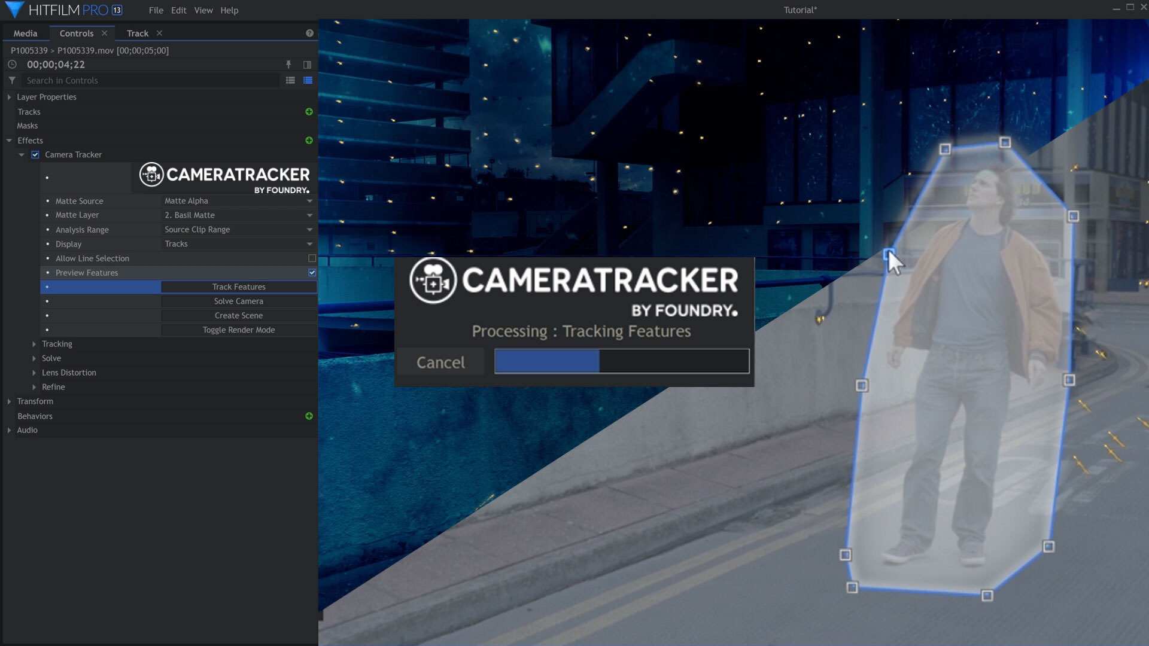Viewport: 1149px width, 646px height.
Task: Collapse the Camera Tracker effect arrow
Action: (x=22, y=155)
